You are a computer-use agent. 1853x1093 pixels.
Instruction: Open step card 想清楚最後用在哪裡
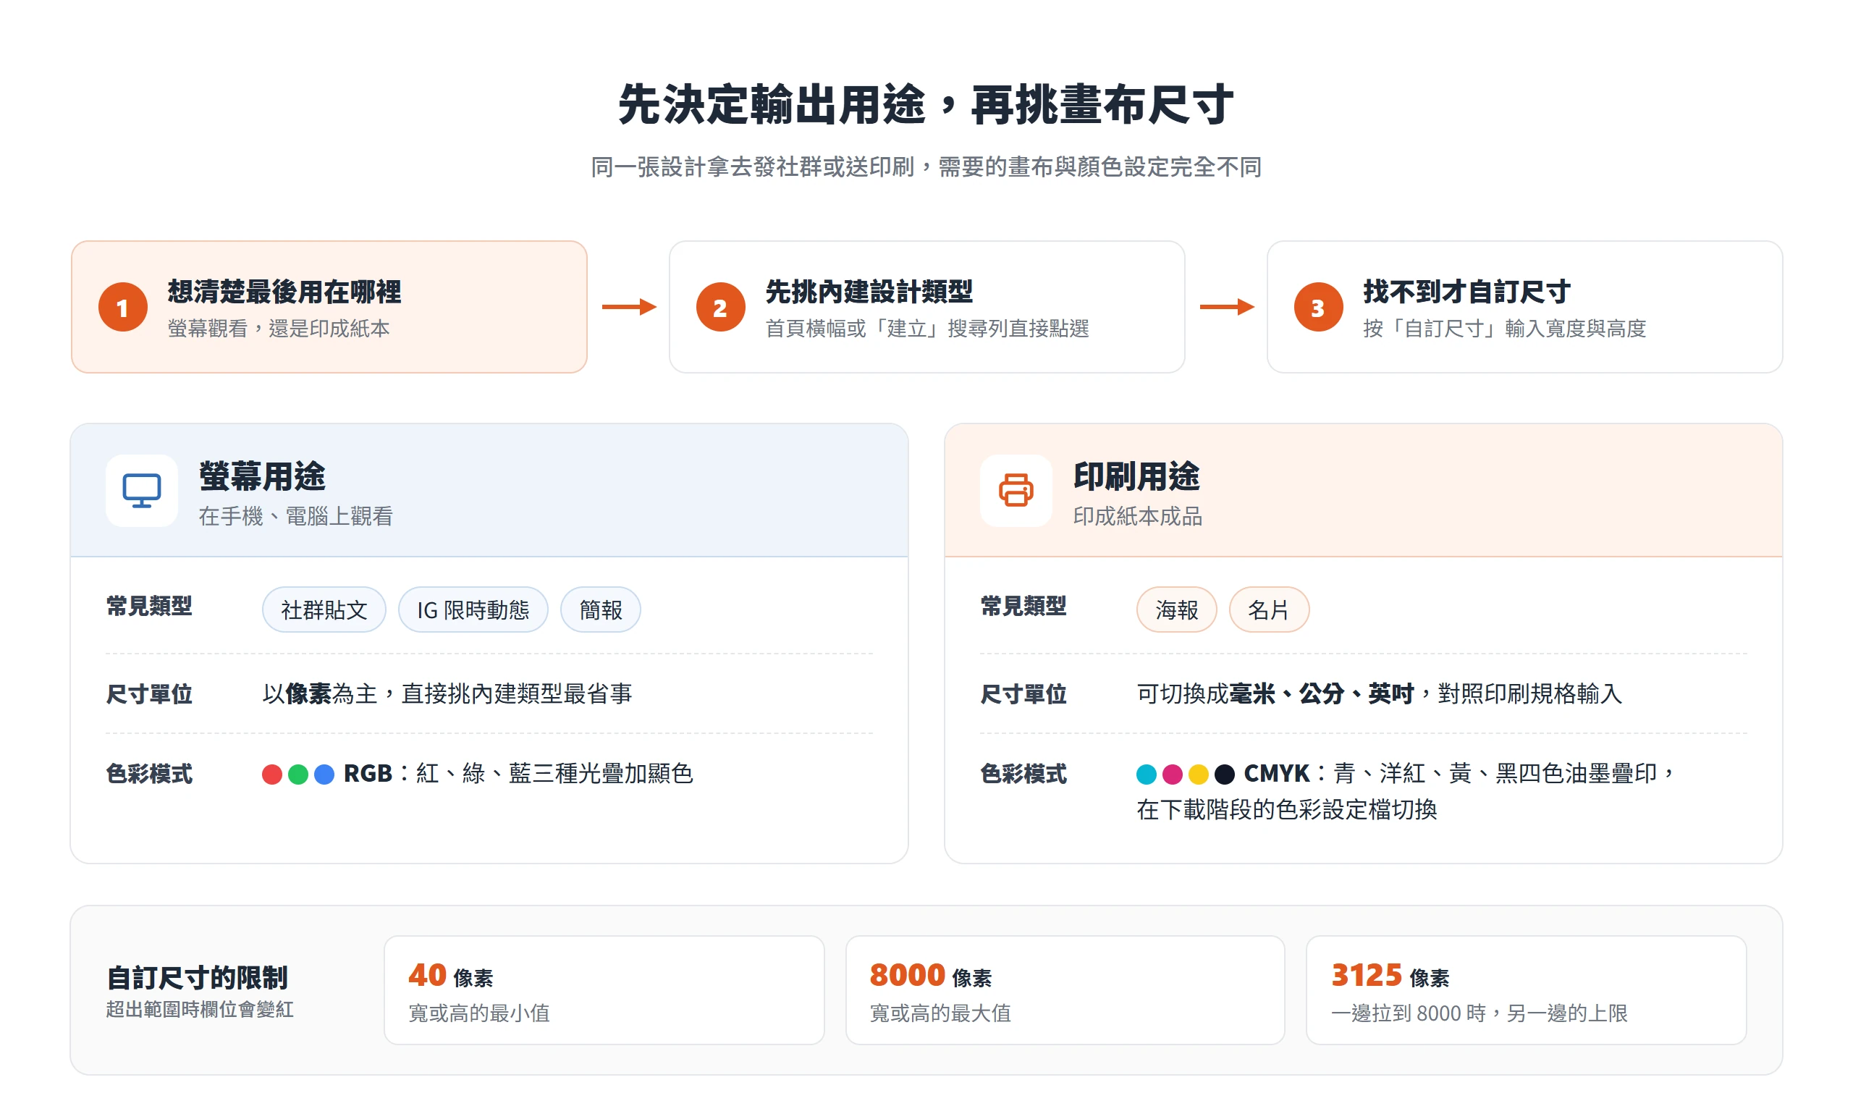pos(329,307)
